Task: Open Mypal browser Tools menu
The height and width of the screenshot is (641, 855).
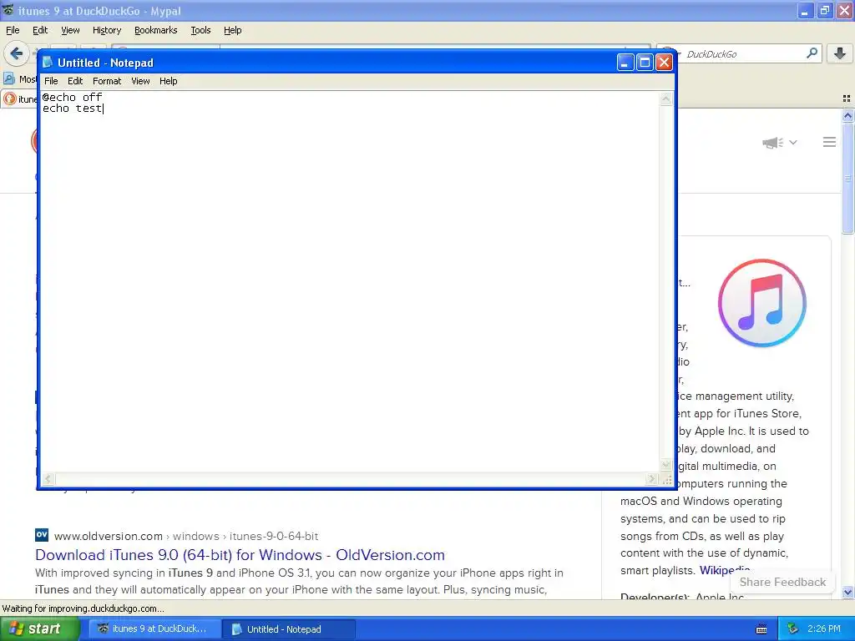Action: [x=200, y=31]
